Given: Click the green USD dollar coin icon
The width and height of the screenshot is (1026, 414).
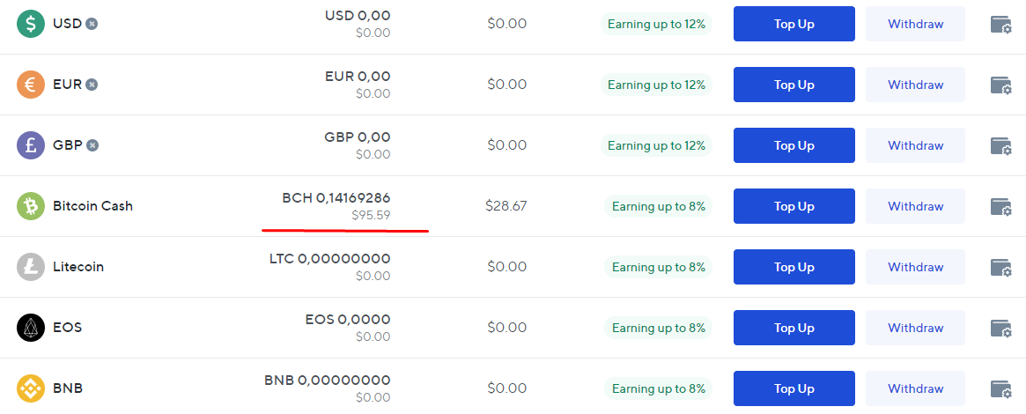Looking at the screenshot, I should pyautogui.click(x=31, y=24).
